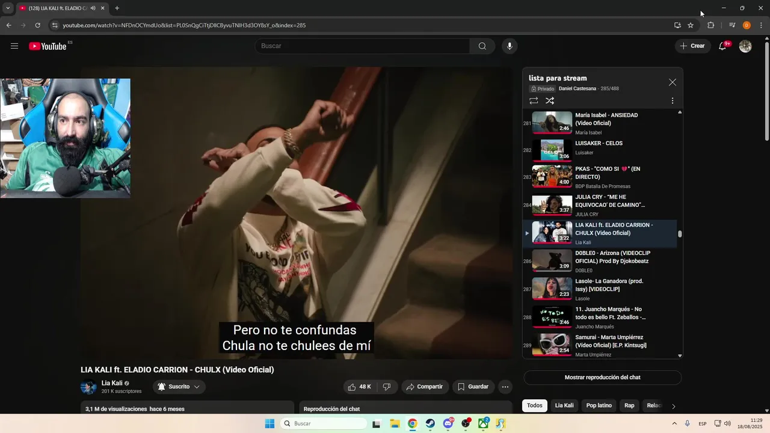Go back with browser back arrow

[9, 25]
